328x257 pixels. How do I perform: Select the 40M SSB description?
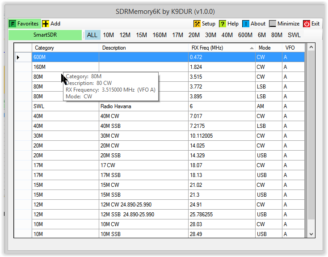coord(143,126)
